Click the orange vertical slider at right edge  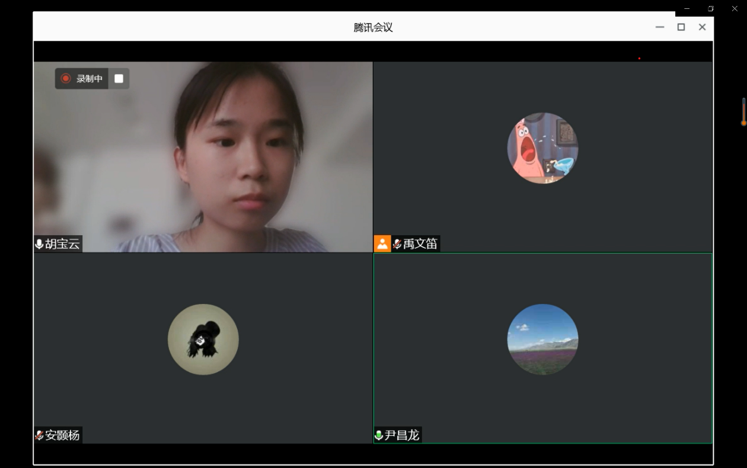(743, 112)
